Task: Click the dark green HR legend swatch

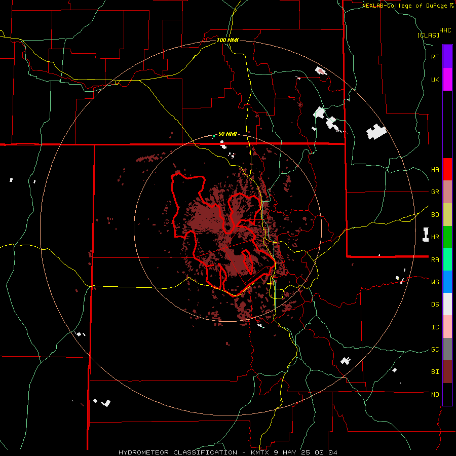Action: pyautogui.click(x=447, y=237)
